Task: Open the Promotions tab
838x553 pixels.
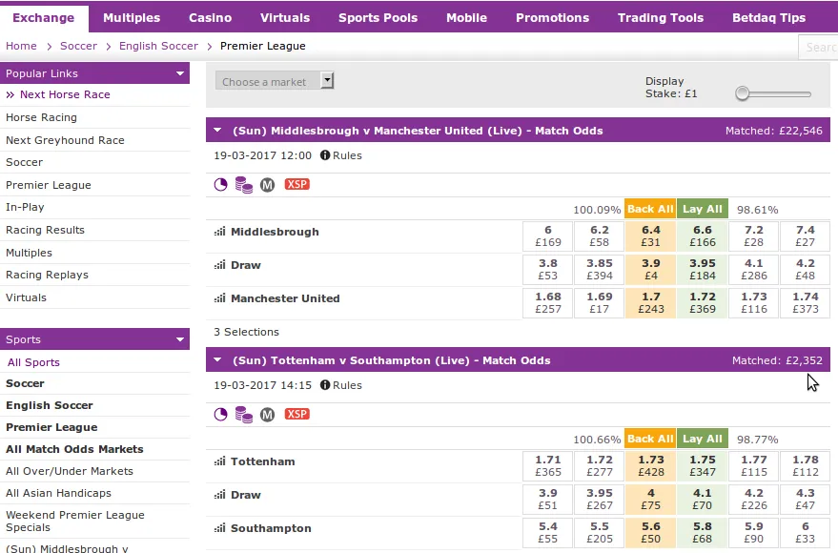Action: tap(552, 18)
